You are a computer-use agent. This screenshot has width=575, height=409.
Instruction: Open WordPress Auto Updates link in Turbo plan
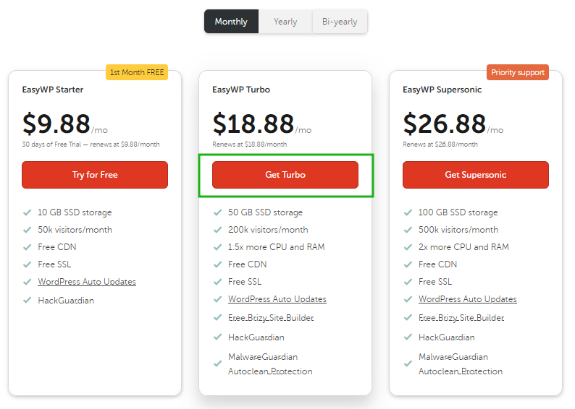[x=277, y=299]
